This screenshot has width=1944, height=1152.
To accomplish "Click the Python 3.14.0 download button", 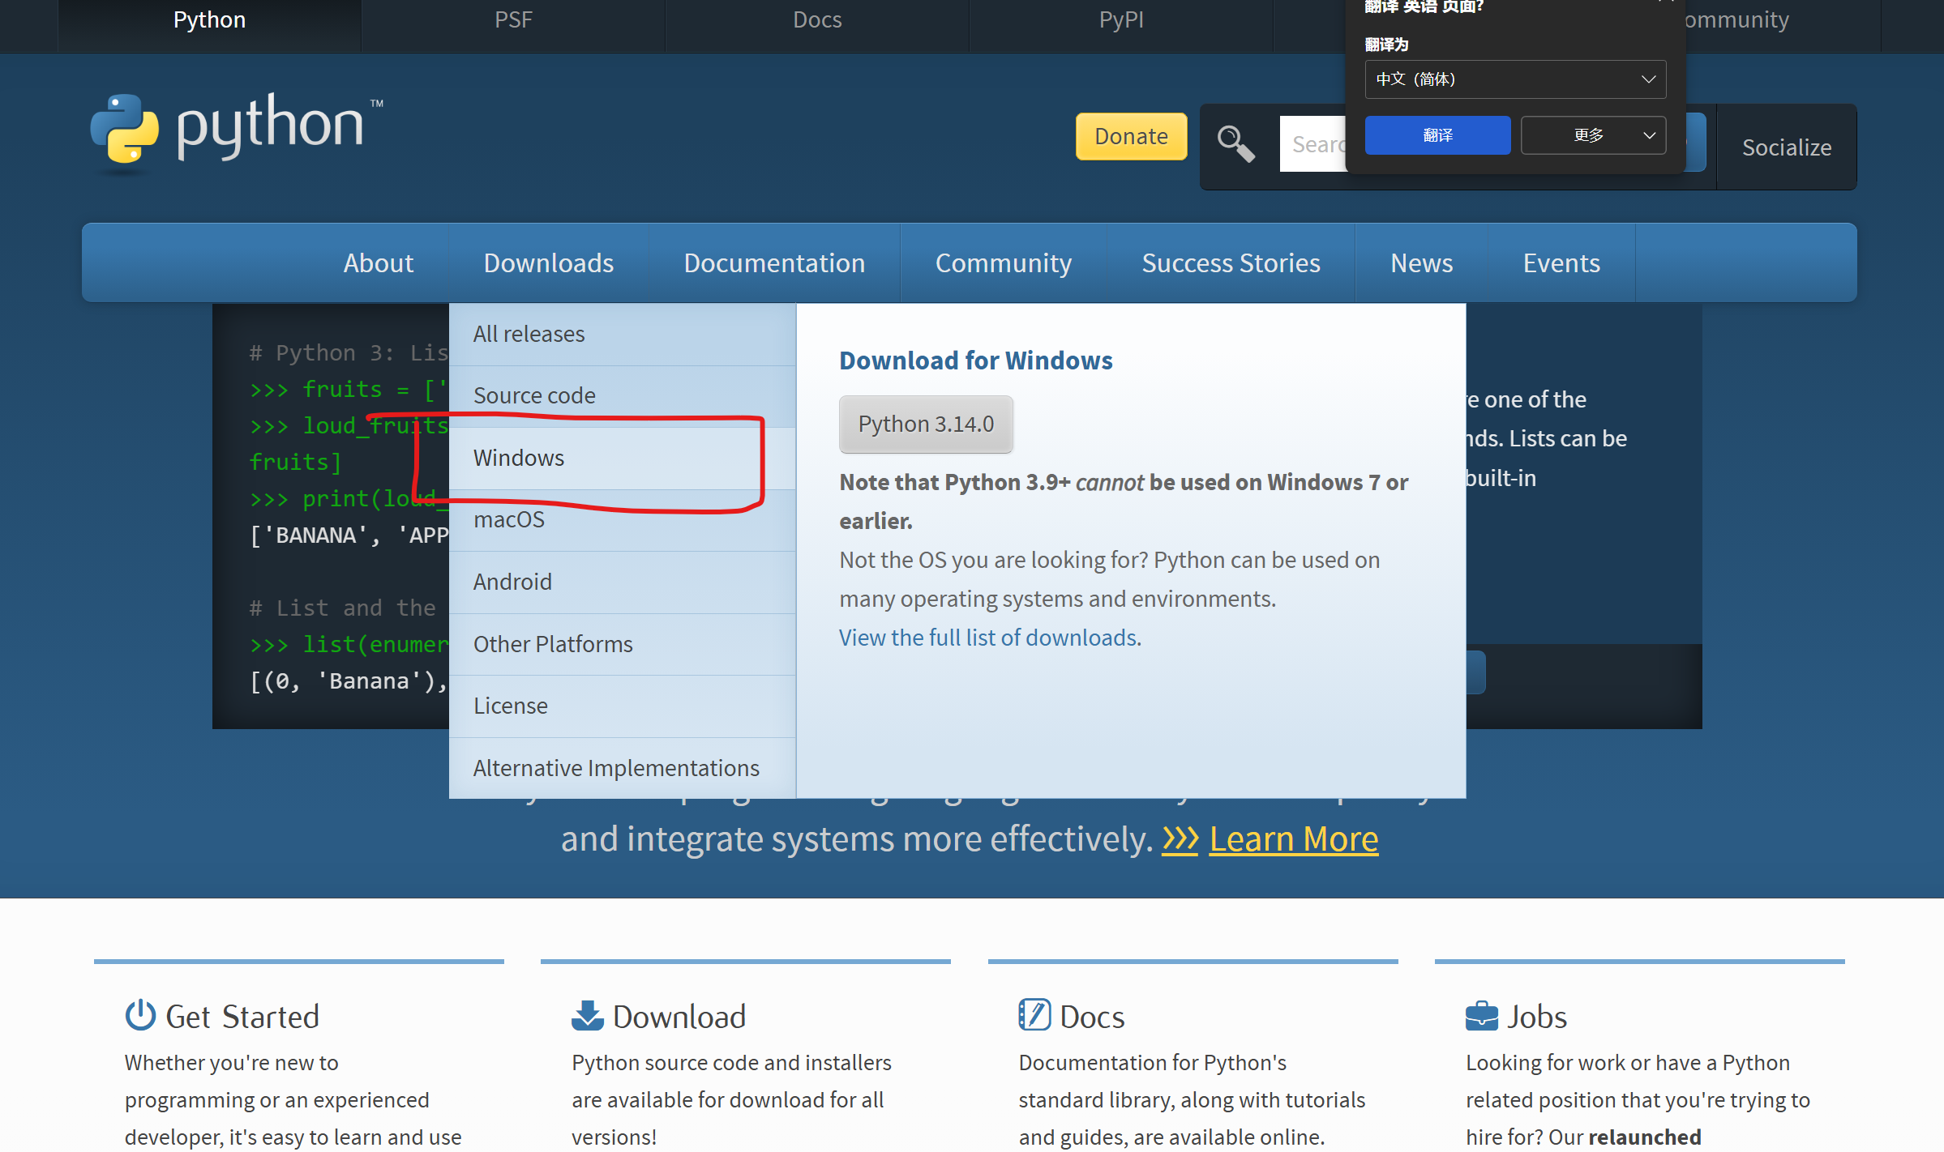I will (x=926, y=424).
